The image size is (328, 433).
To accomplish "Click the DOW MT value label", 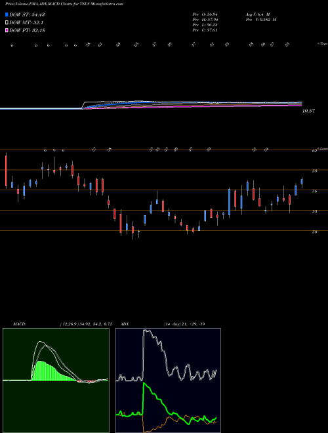I will pos(26,23).
